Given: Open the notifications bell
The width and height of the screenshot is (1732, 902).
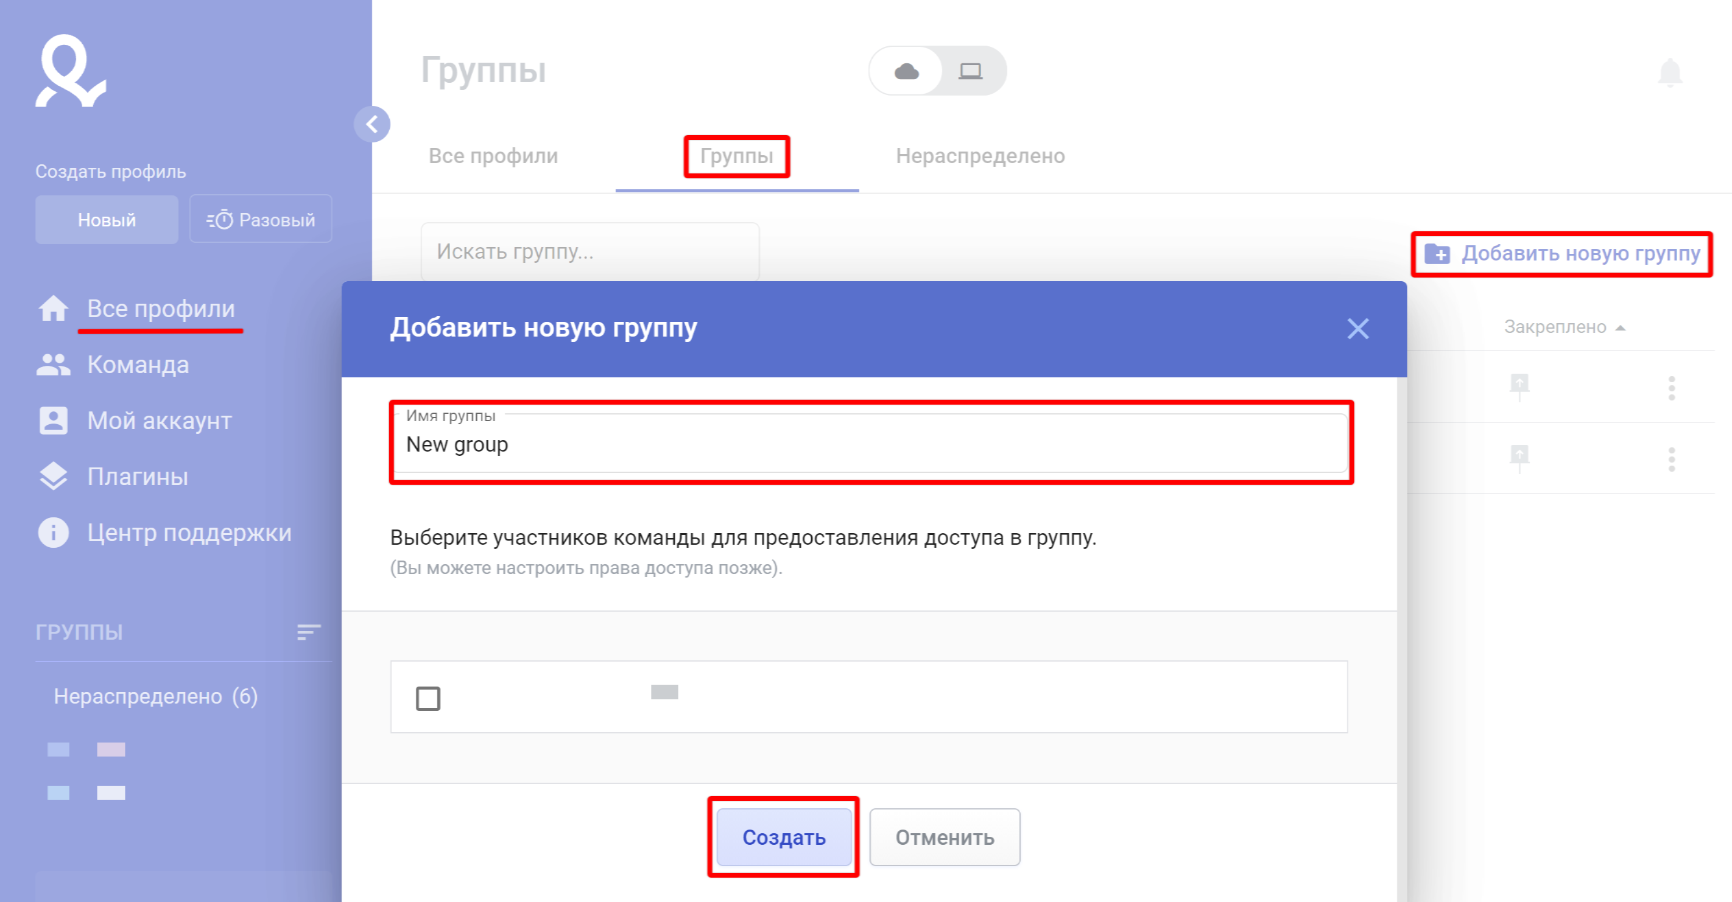Looking at the screenshot, I should click(1670, 72).
